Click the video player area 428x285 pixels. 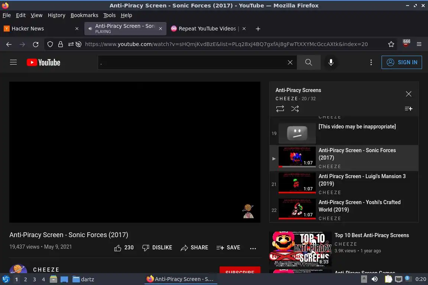(x=134, y=152)
